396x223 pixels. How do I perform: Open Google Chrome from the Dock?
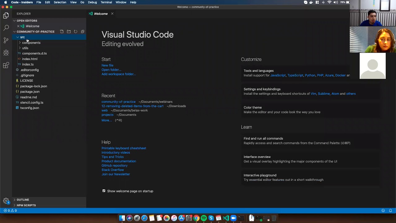196,218
